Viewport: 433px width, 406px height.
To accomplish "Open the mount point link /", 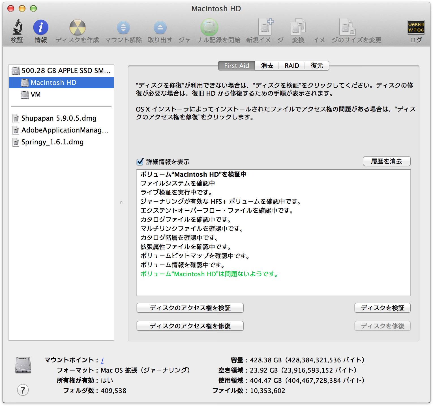I will (x=102, y=360).
